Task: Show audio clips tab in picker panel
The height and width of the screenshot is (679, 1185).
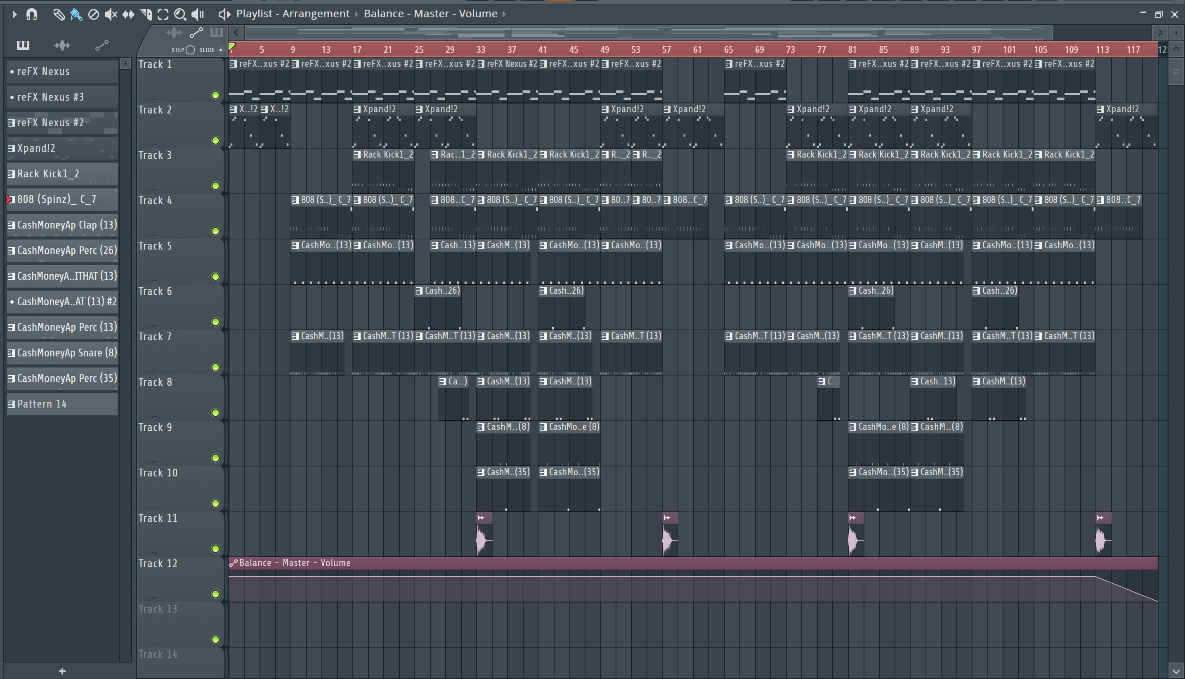Action: point(62,45)
